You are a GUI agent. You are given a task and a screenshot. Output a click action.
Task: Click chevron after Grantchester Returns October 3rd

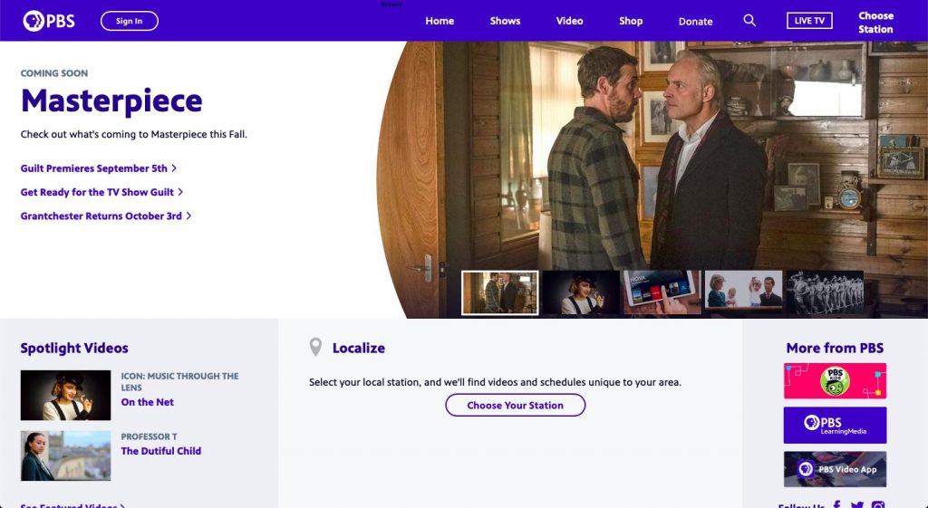[188, 216]
